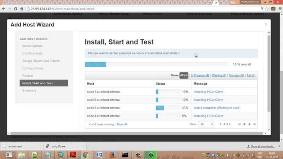This screenshot has width=283, height=159.
Task: Go to next page of hosts table
Action: click(x=249, y=124)
